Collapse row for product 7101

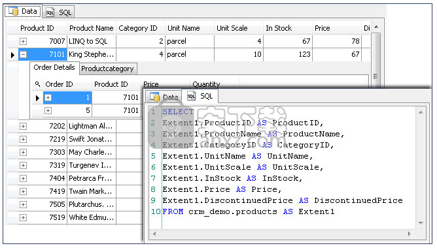pyautogui.click(x=23, y=54)
